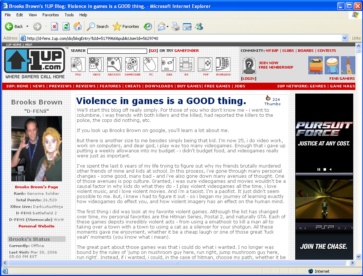Click the horizontal scrollbar thumb
The width and height of the screenshot is (363, 276).
point(176,263)
